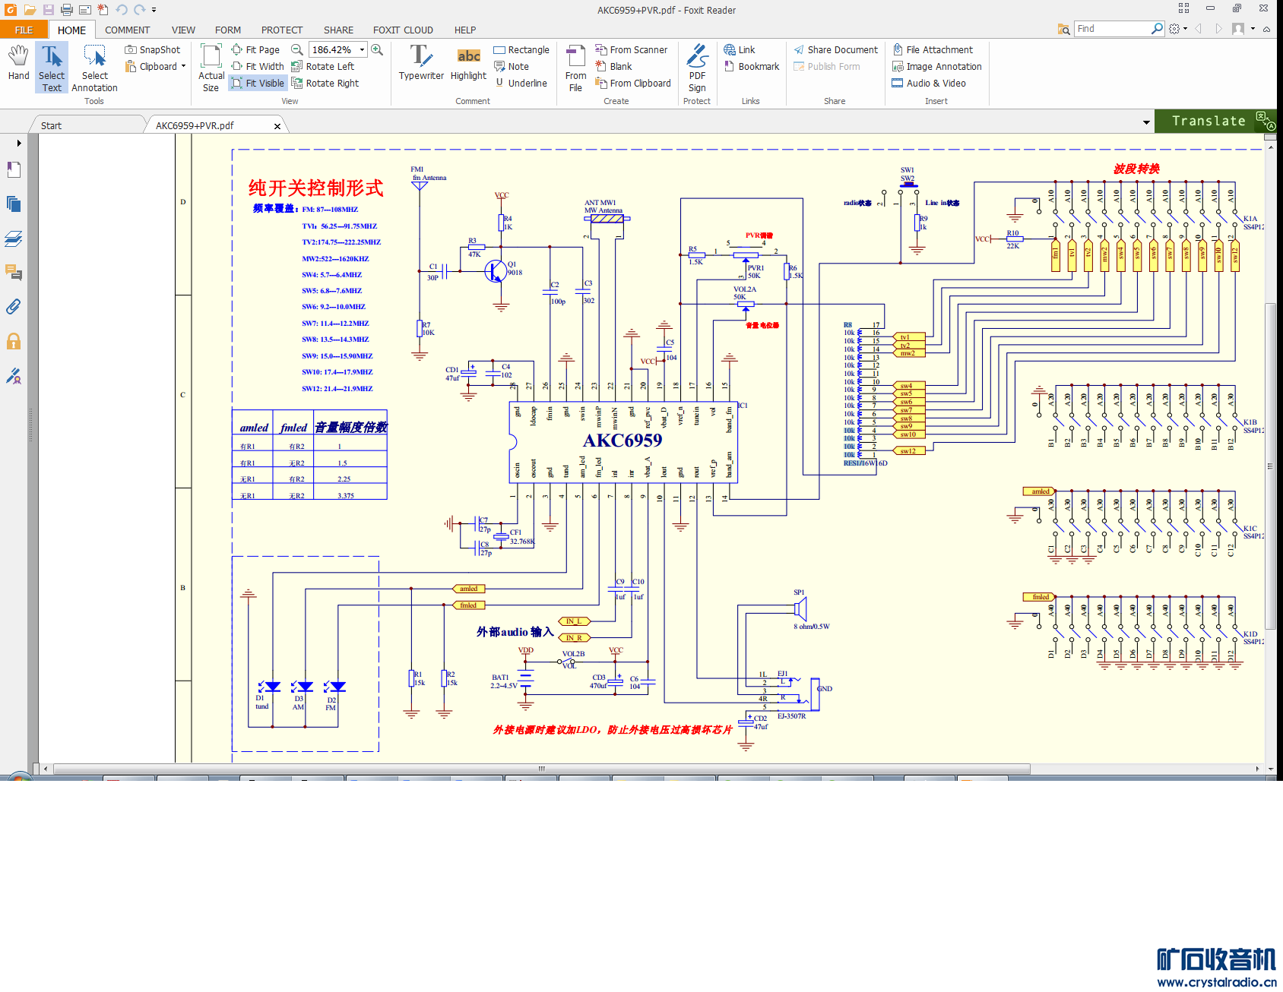The width and height of the screenshot is (1283, 992).
Task: Open the comments panel in left sidebar
Action: point(14,272)
